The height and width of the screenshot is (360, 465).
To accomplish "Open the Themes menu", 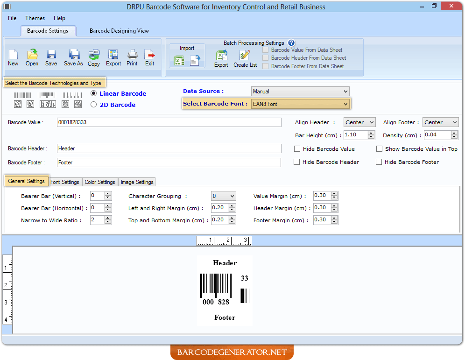I will (x=35, y=18).
